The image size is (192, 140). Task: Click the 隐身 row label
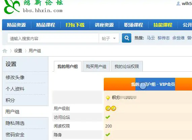[x=58, y=135]
